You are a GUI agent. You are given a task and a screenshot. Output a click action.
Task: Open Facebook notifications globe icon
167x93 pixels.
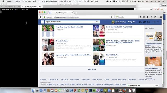pyautogui.click(x=148, y=22)
